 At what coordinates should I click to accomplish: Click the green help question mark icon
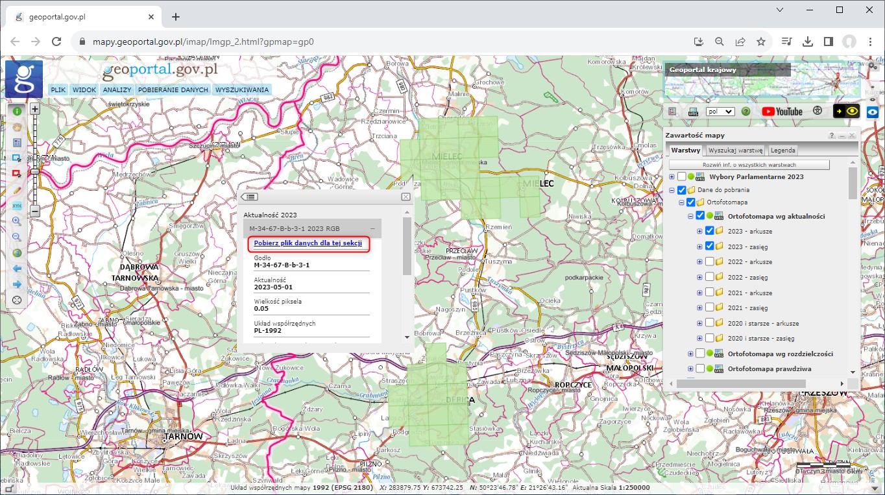point(746,112)
